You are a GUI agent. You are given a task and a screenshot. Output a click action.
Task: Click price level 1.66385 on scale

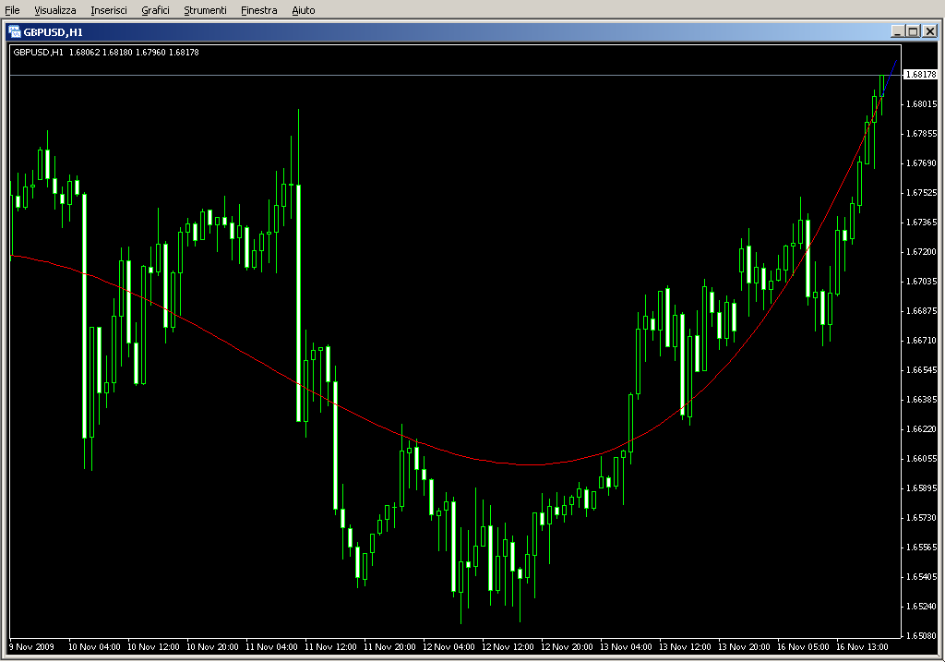click(x=922, y=400)
